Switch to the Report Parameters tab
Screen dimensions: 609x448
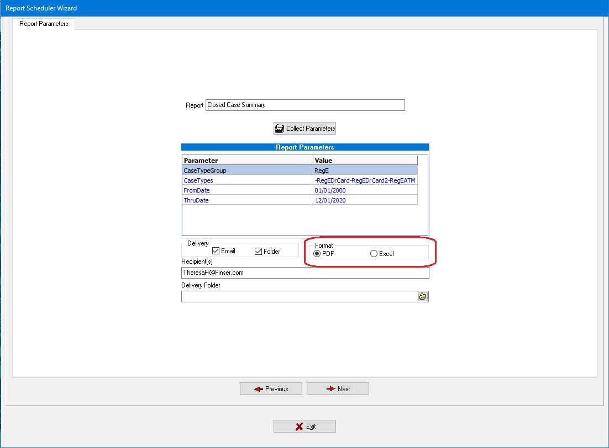pyautogui.click(x=44, y=24)
